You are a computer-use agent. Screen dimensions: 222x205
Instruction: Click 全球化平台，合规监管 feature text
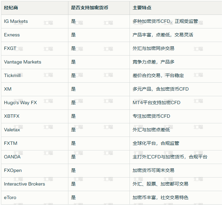point(156,143)
